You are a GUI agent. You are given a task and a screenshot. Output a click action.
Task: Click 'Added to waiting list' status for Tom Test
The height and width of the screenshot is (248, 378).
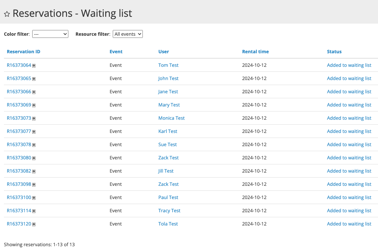point(349,65)
